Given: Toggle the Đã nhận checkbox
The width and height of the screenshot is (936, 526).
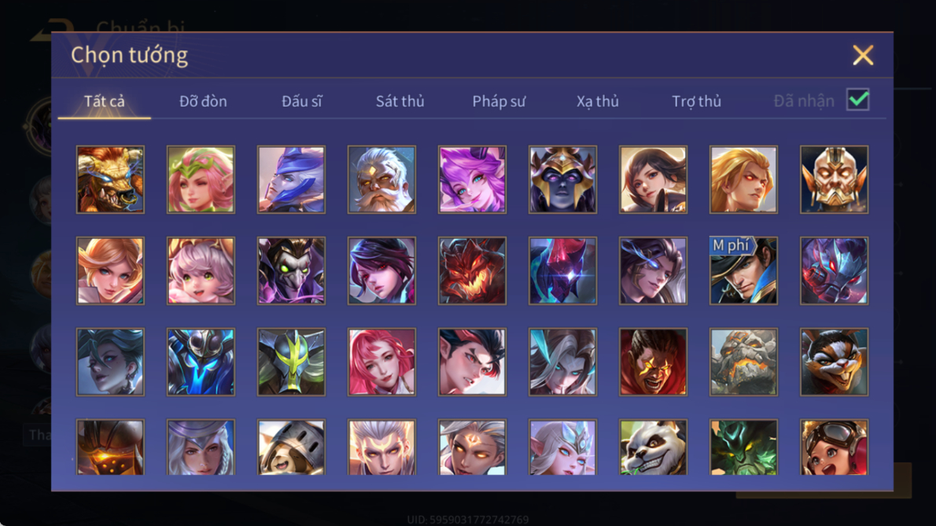Looking at the screenshot, I should click(858, 100).
